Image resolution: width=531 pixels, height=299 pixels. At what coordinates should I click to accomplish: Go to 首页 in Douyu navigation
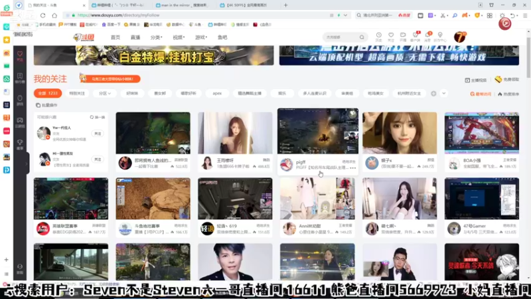pyautogui.click(x=115, y=37)
